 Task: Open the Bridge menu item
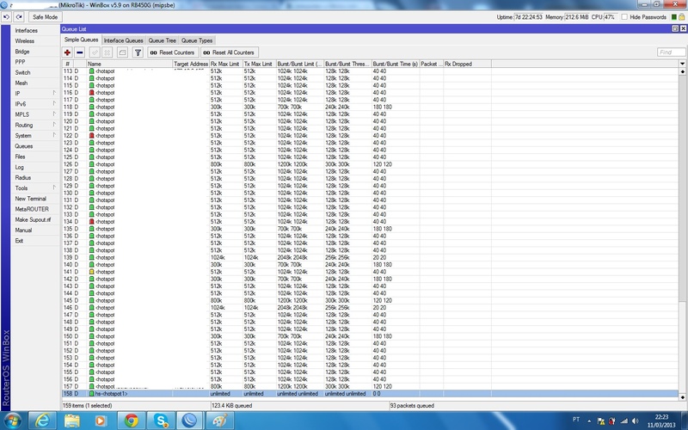[22, 52]
